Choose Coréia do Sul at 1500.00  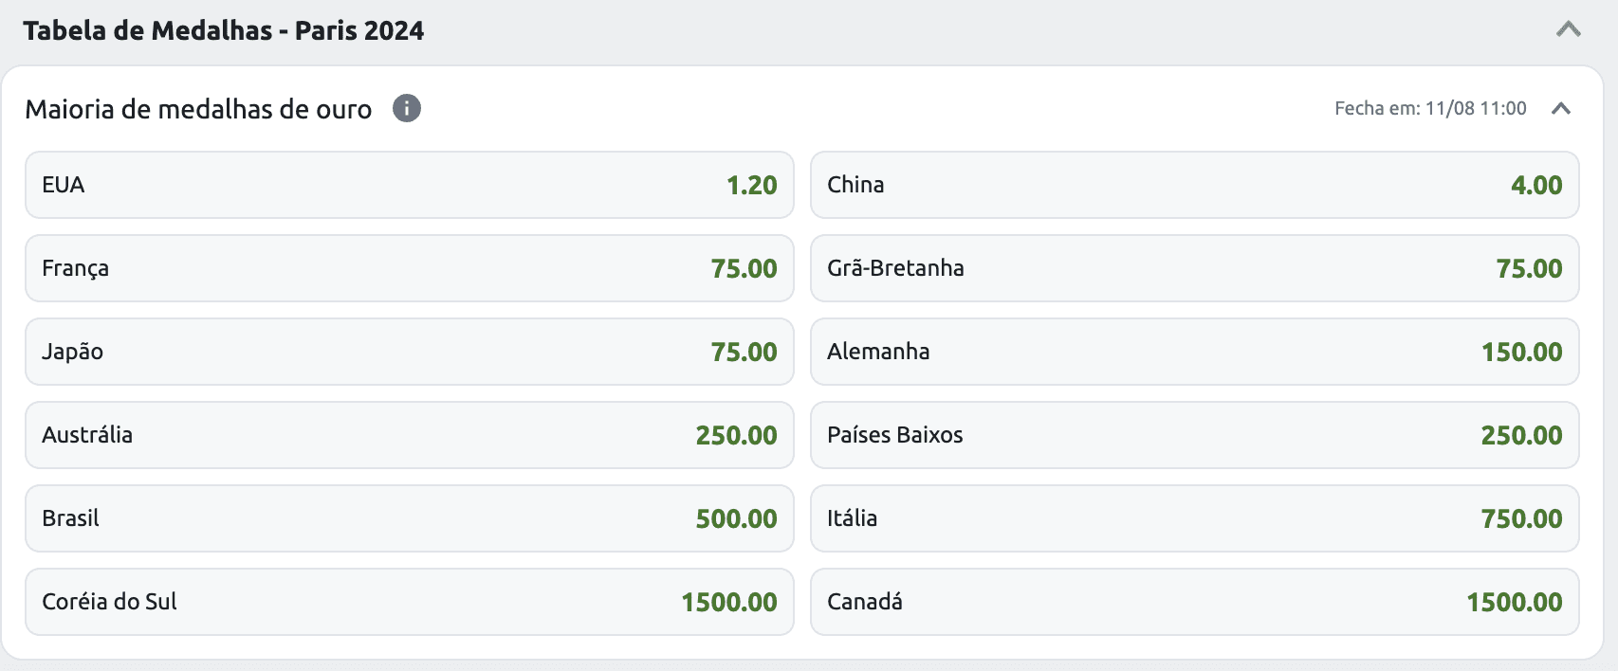pyautogui.click(x=409, y=602)
